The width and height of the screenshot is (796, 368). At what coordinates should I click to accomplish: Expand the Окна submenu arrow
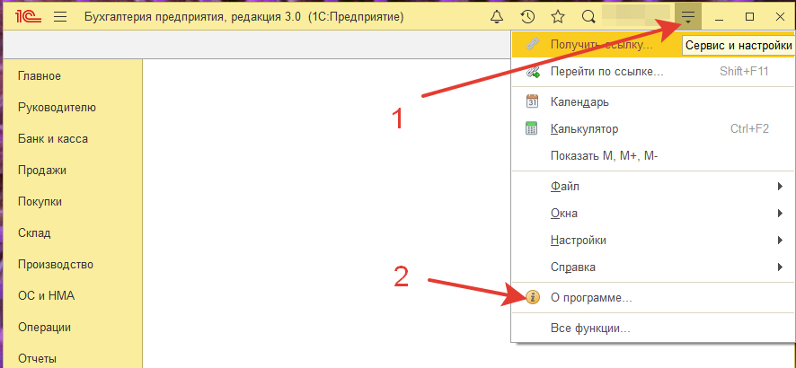780,214
